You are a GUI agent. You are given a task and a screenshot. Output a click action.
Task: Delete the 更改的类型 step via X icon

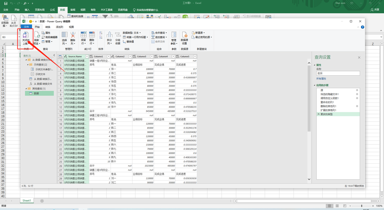click(318, 114)
